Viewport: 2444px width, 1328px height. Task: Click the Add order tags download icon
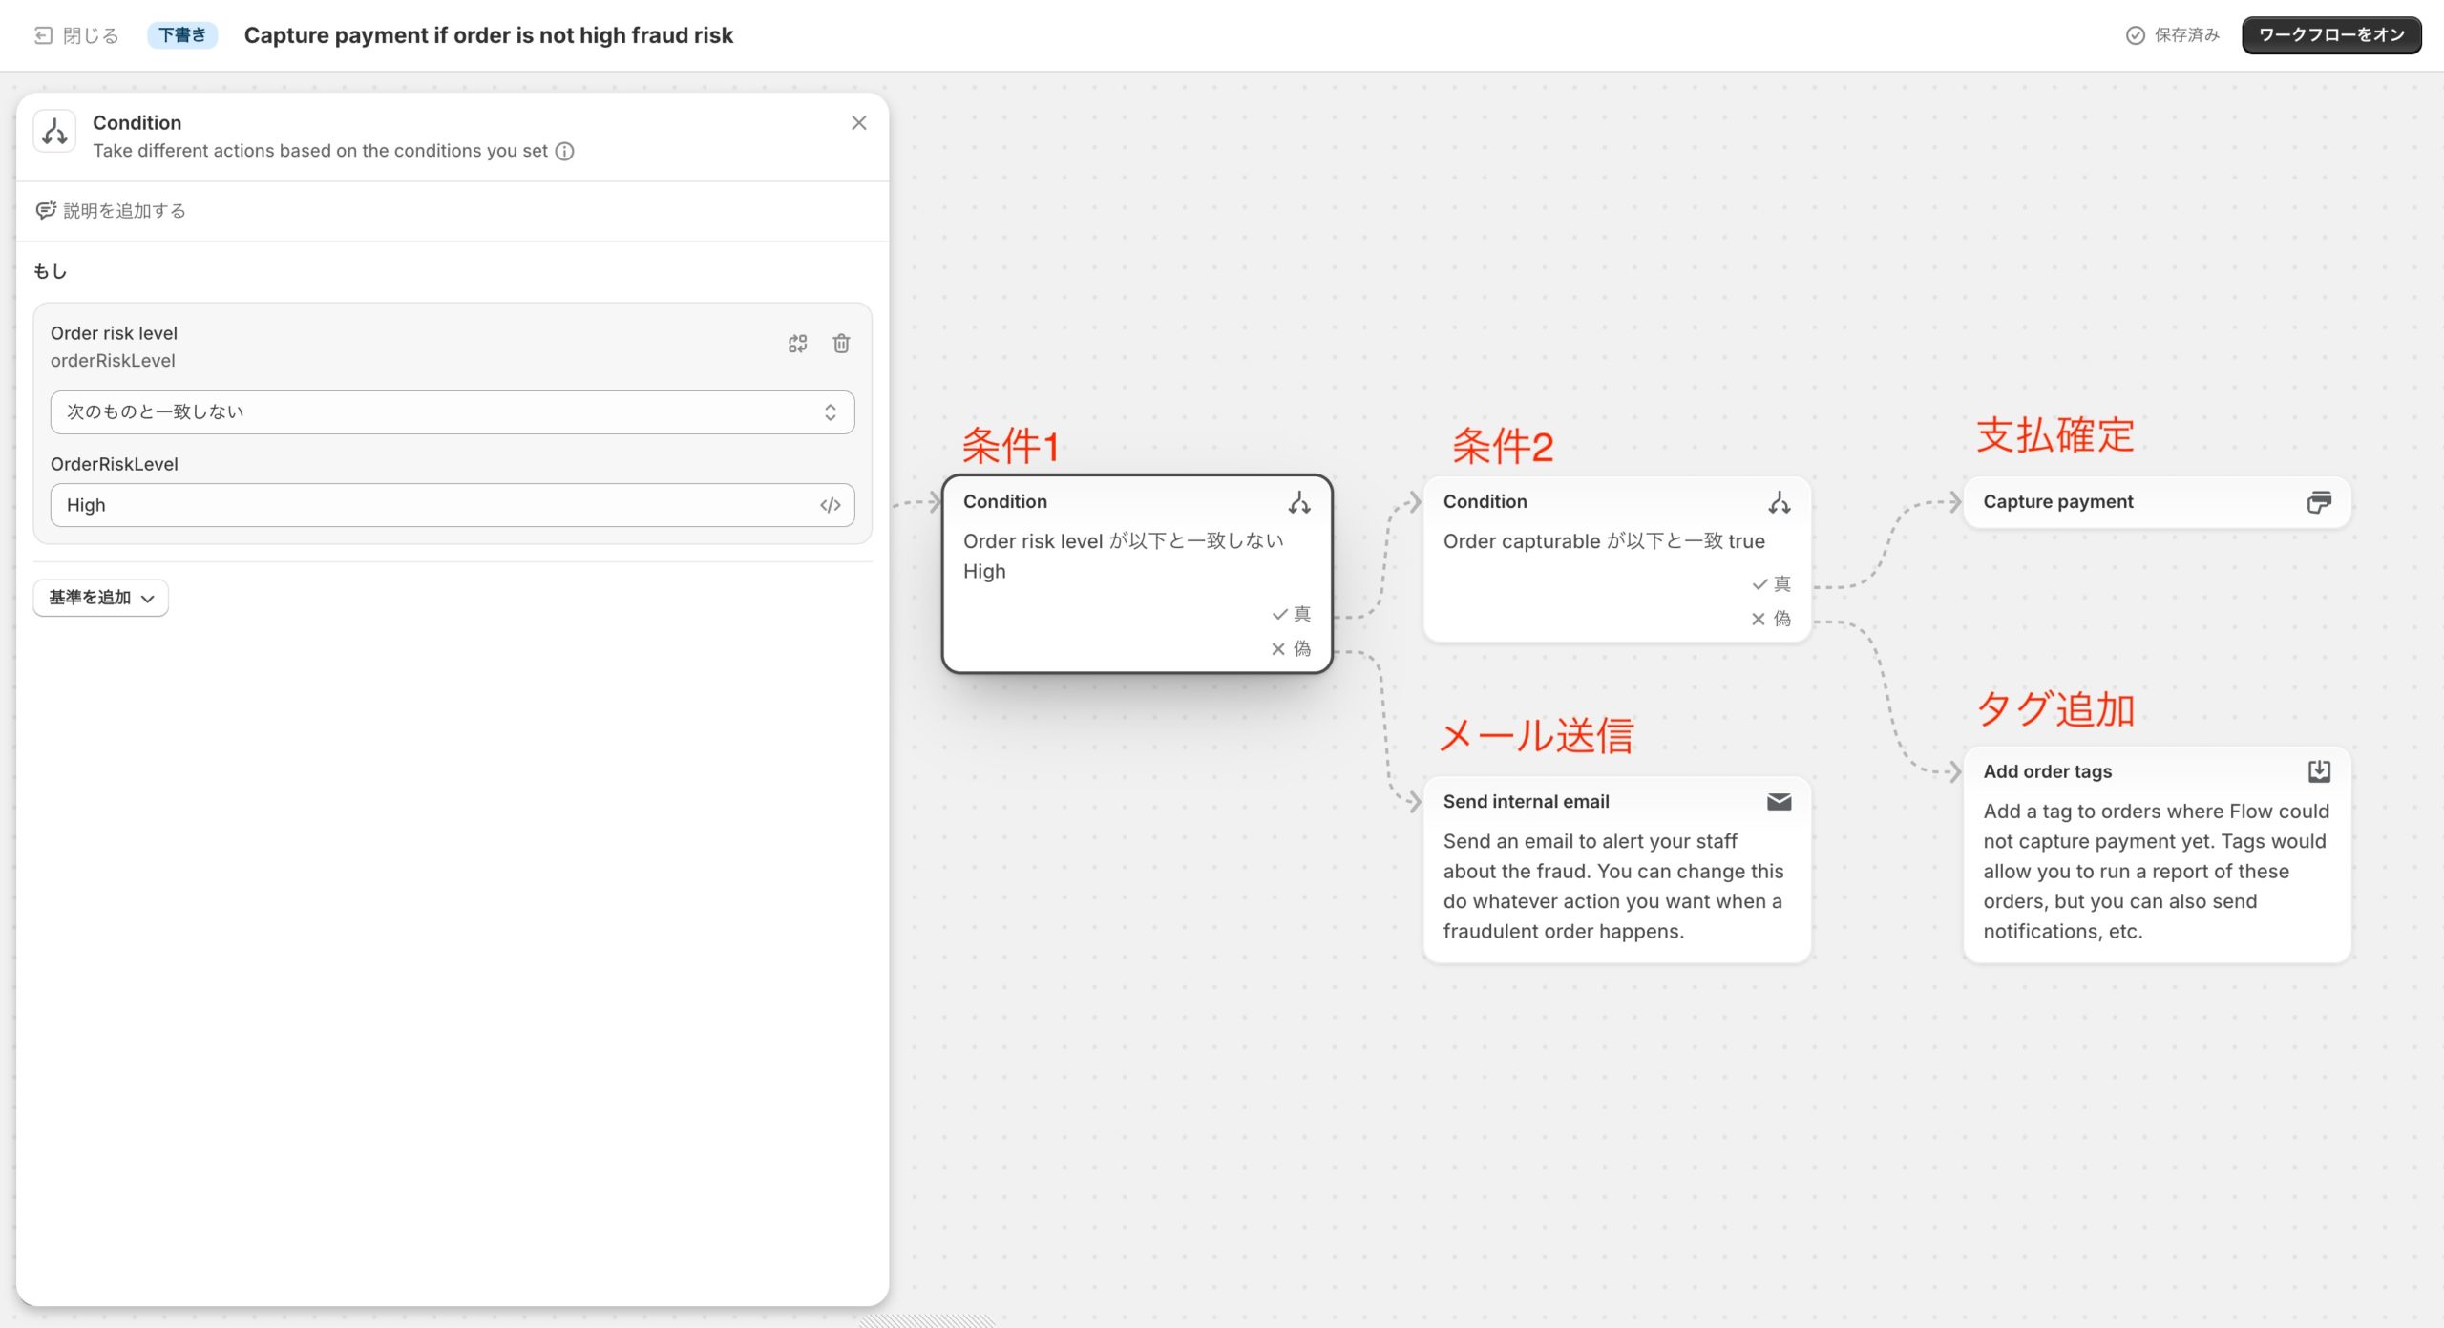point(2318,771)
